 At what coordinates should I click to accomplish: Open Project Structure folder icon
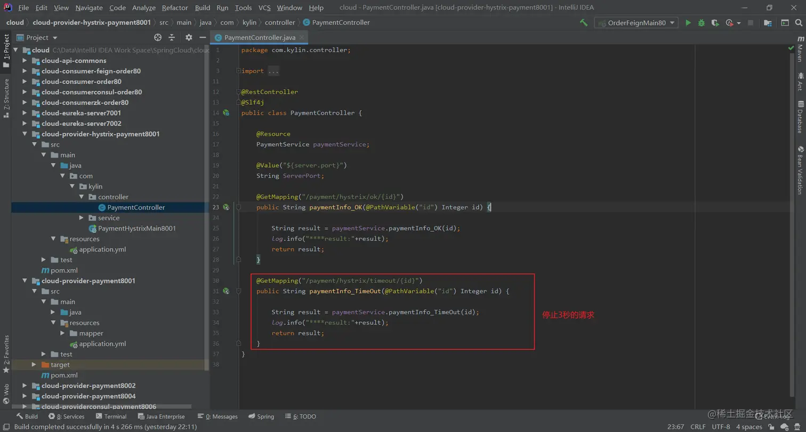(768, 23)
